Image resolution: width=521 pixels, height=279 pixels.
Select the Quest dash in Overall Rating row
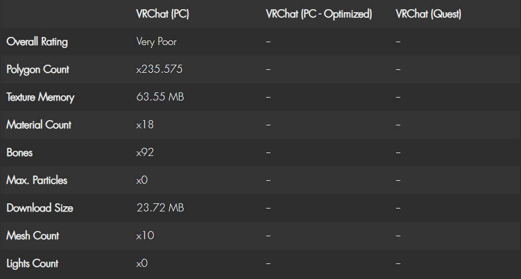coord(398,42)
